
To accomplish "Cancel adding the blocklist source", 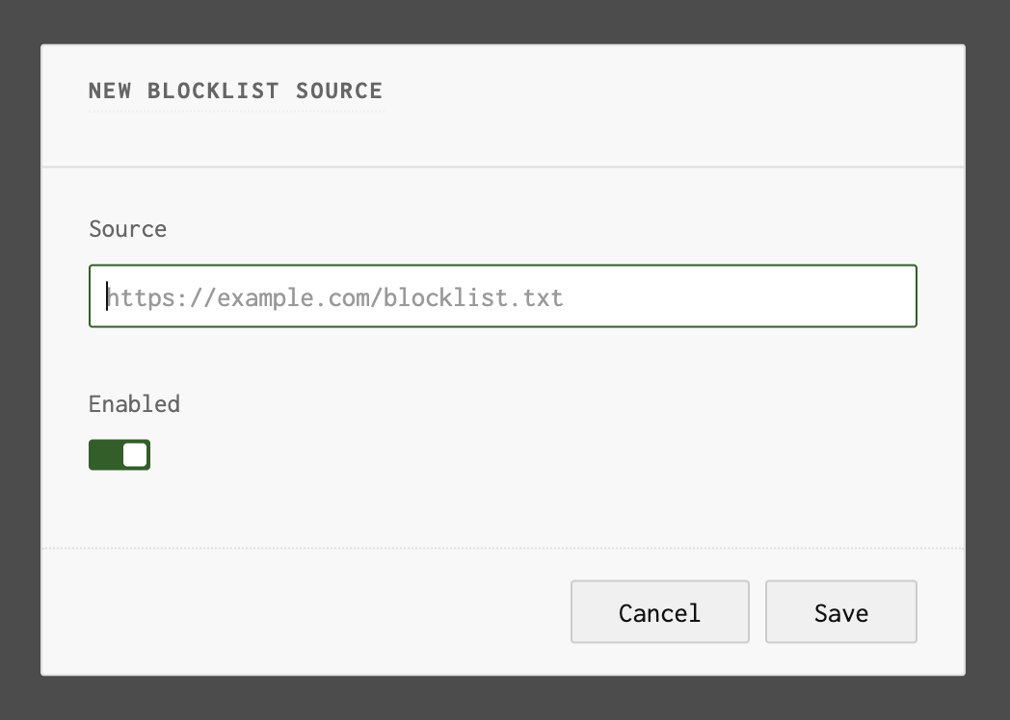I will pos(659,612).
